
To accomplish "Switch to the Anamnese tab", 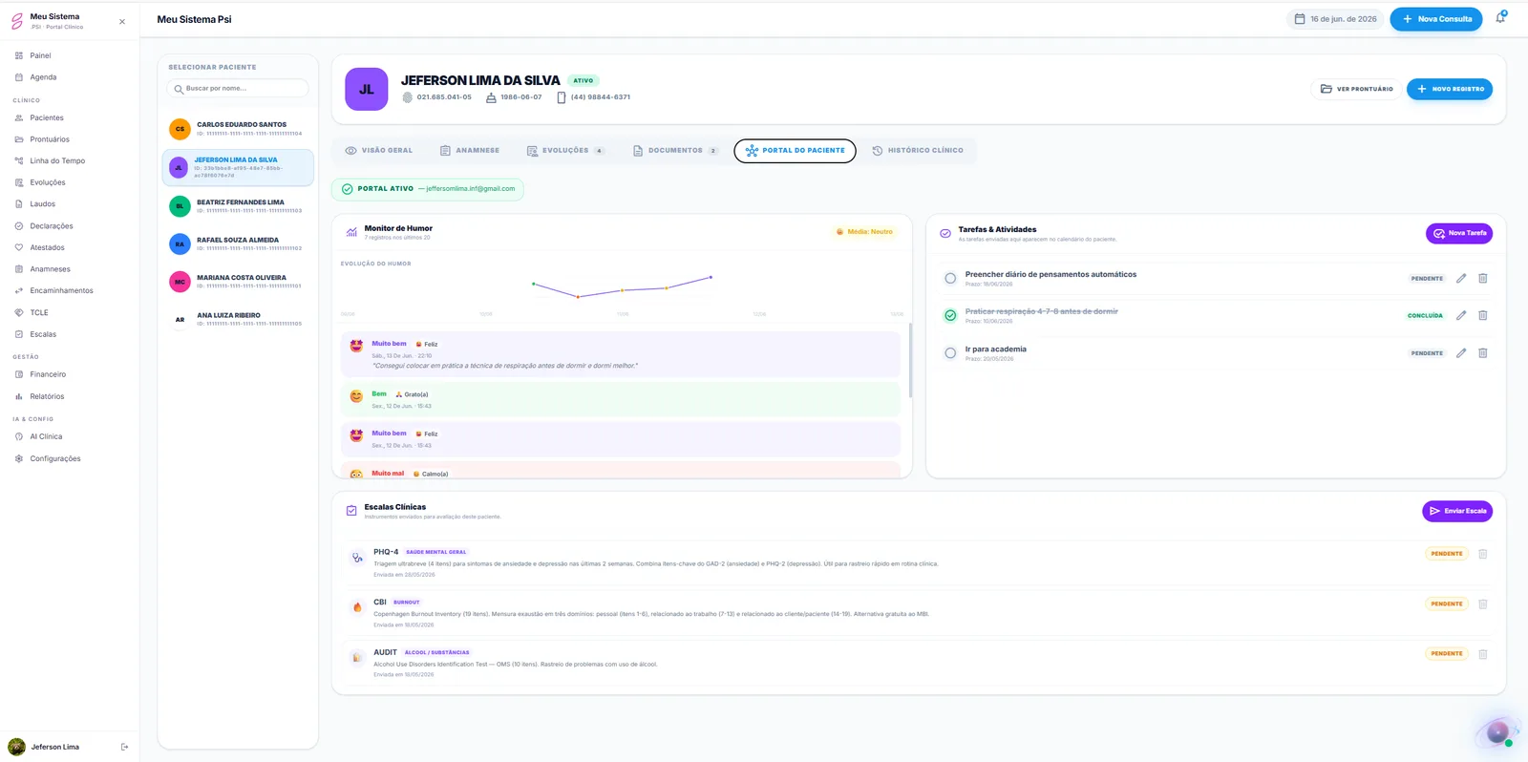I will 470,151.
